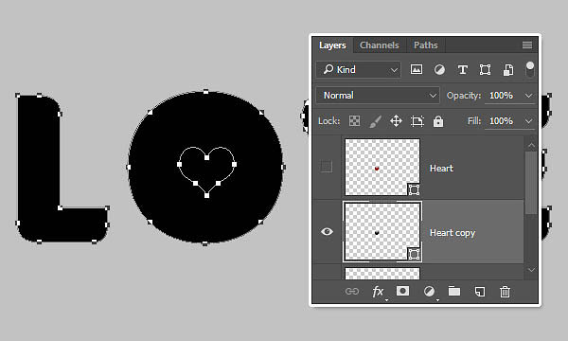Show the hidden Heart layer
This screenshot has height=341, width=568.
(326, 167)
